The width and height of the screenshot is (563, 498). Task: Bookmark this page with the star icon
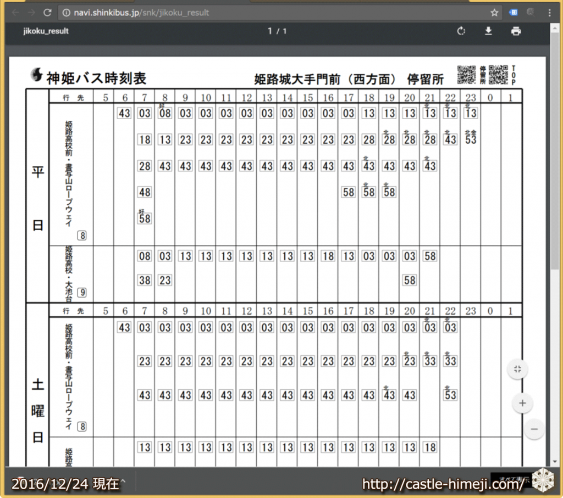[494, 12]
